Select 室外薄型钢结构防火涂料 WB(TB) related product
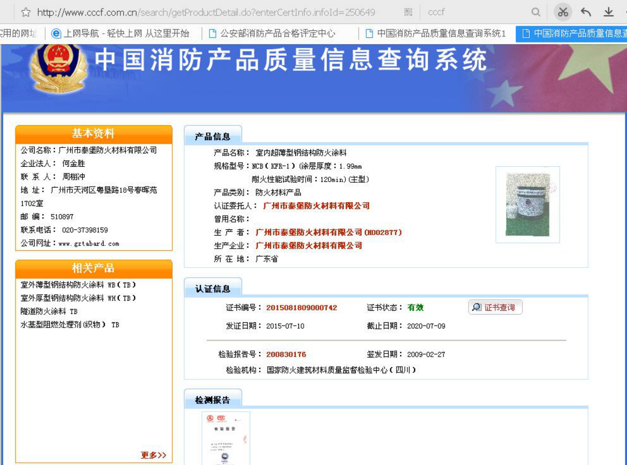 coord(78,285)
